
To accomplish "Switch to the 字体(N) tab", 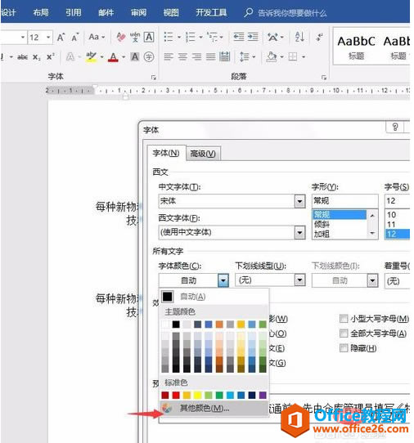I will click(166, 153).
